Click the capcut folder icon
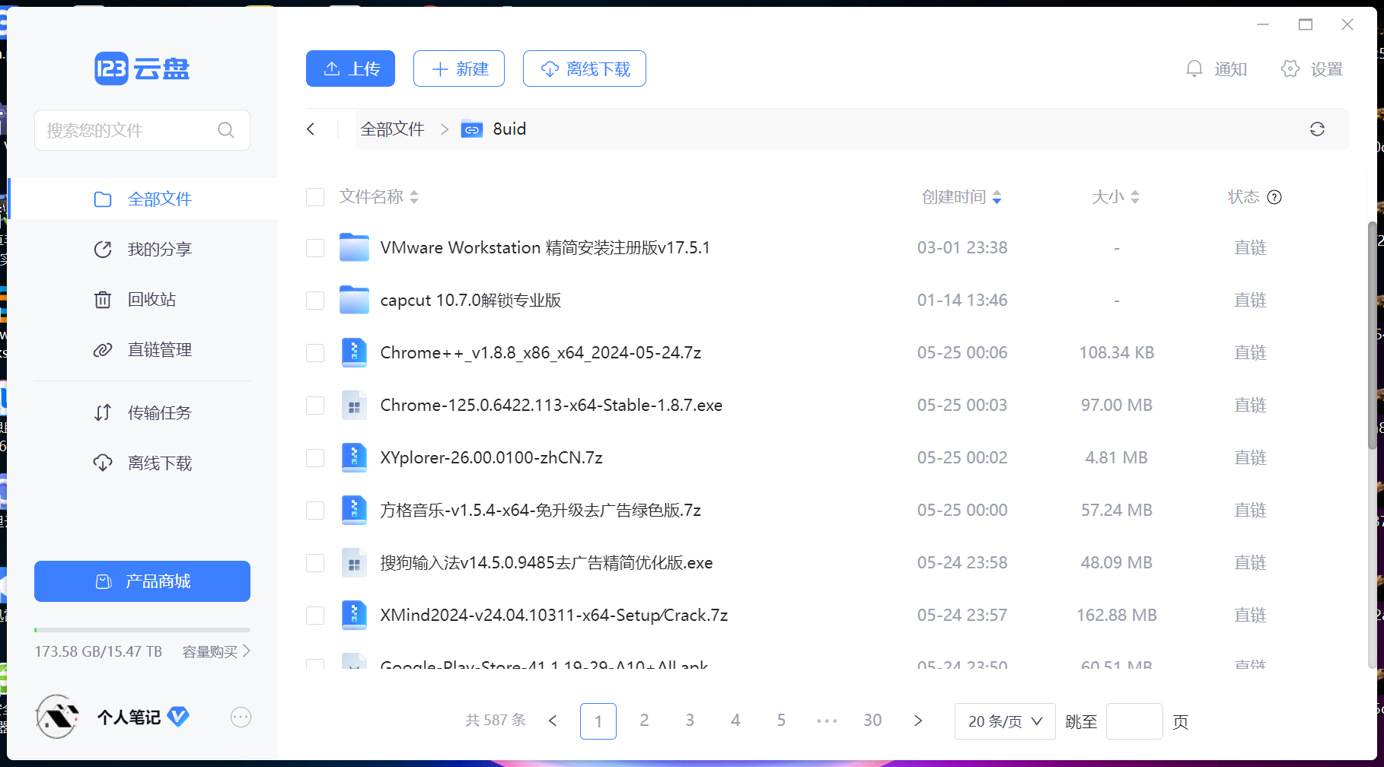This screenshot has width=1384, height=767. pos(354,300)
